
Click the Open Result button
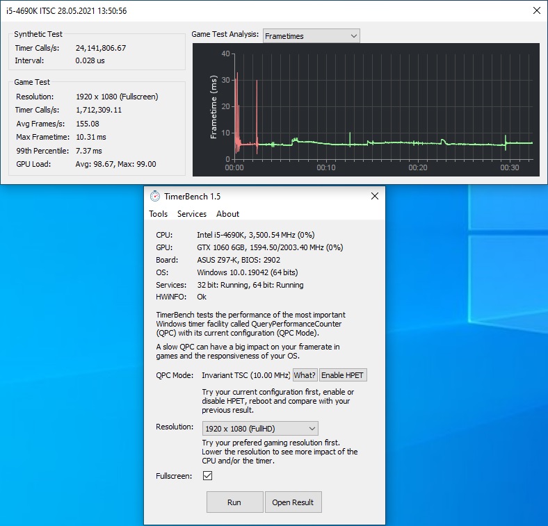pyautogui.click(x=293, y=502)
